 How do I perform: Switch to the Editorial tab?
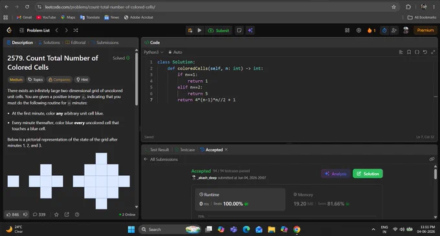pos(76,43)
